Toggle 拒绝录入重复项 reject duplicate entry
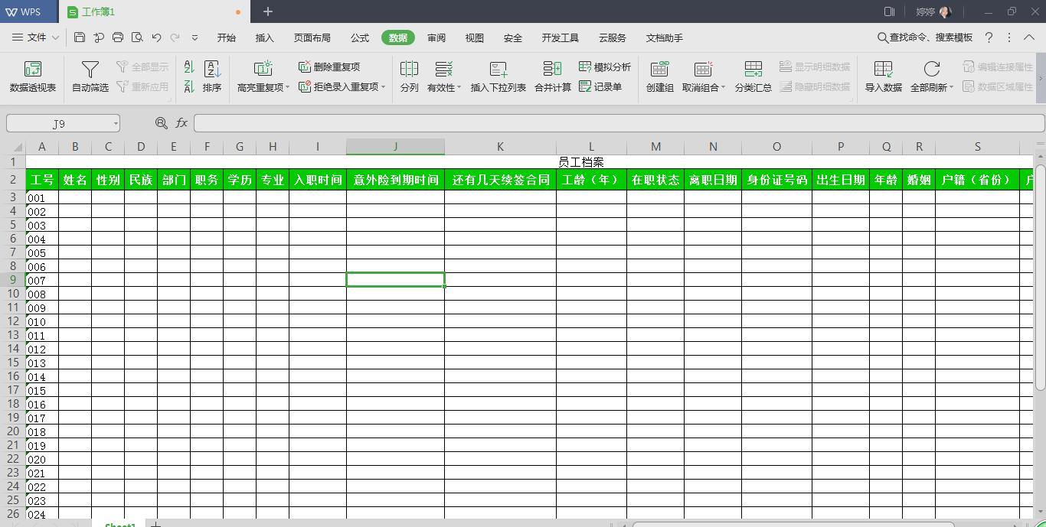The image size is (1046, 527). pos(337,86)
